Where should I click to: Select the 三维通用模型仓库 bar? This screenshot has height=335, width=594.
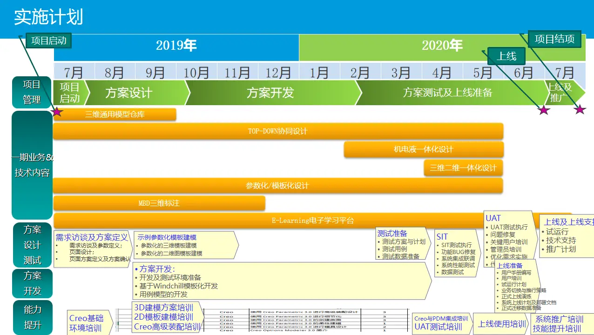click(x=115, y=114)
